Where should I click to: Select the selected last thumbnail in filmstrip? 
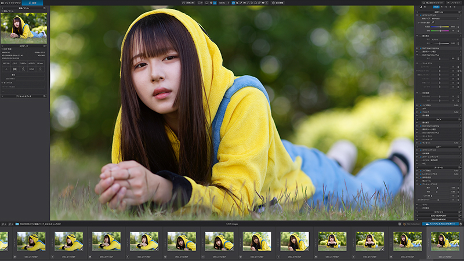click(445, 241)
